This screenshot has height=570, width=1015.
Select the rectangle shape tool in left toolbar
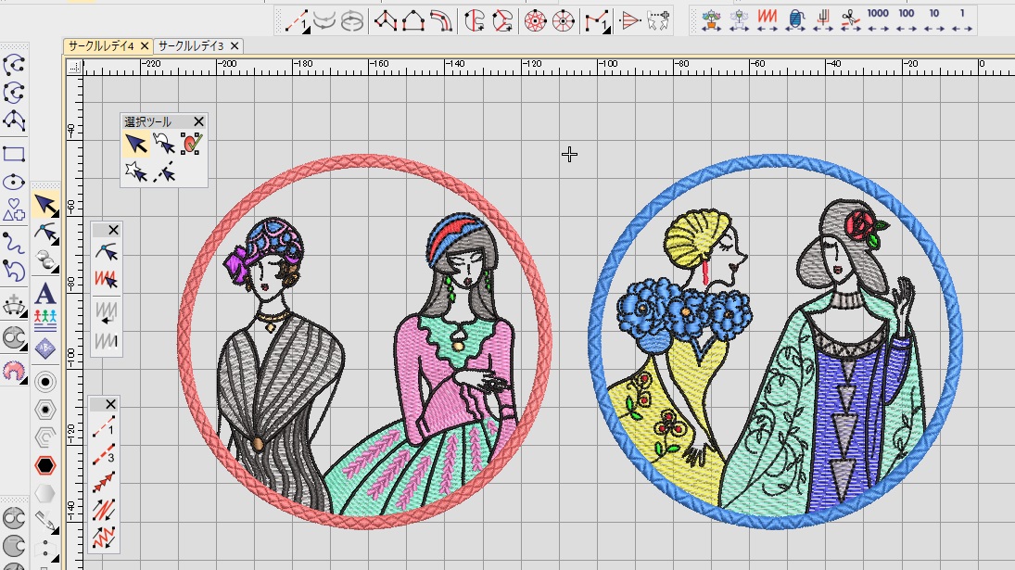pos(14,154)
